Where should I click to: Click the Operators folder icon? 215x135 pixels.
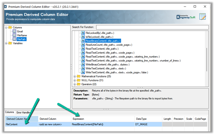(x=79, y=84)
